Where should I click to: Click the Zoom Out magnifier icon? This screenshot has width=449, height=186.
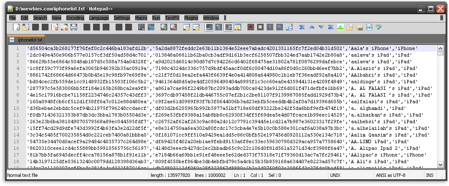pos(173,27)
